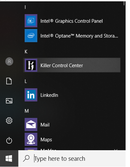
Task: Open Killer Control Center
Action: (x=72, y=65)
